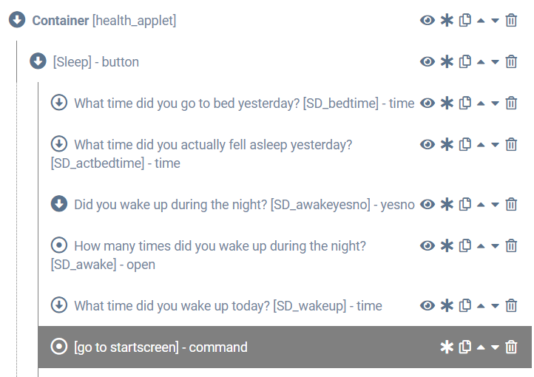Screen dimensions: 534x377
Task: Click the go to startscreen command text
Action: click(x=160, y=347)
